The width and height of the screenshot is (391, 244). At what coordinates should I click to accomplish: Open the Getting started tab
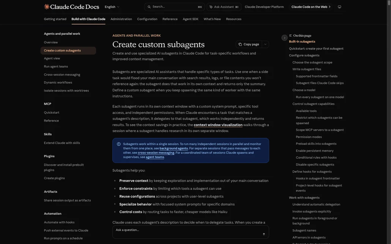(55, 19)
